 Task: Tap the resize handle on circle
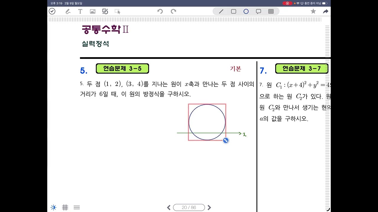coord(226,140)
